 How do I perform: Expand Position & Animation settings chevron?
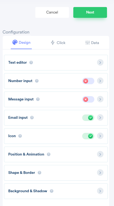coord(100,154)
